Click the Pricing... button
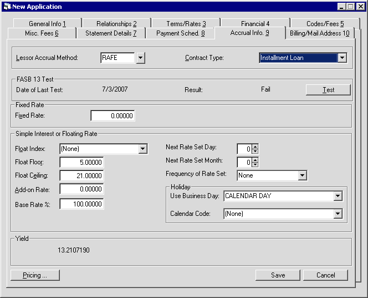Image resolution: width=368 pixels, height=298 pixels. (35, 275)
